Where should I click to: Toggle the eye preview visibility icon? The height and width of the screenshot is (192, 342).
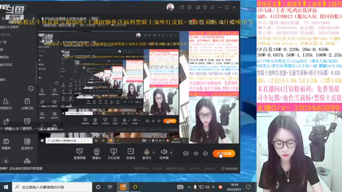point(196,154)
